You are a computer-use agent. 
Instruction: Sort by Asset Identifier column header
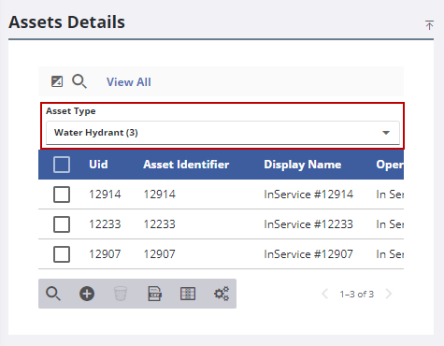[x=186, y=165]
